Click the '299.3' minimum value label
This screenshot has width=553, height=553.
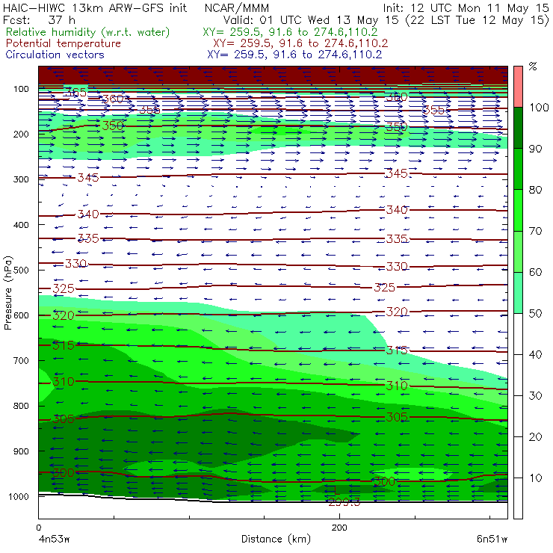coord(345,502)
